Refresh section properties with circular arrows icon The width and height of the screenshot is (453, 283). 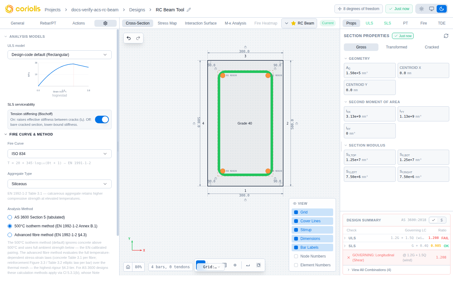(x=446, y=36)
